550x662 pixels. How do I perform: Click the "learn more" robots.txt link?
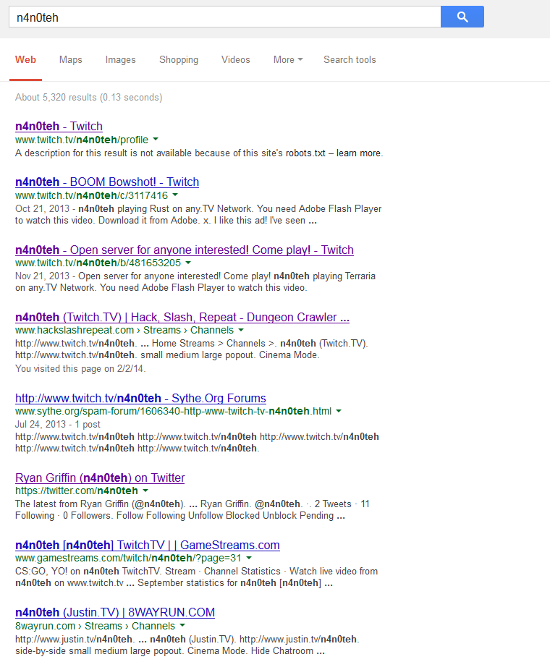[359, 153]
